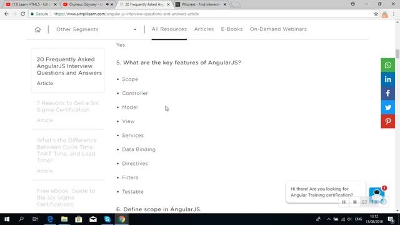Open the Cycle Time, TAKT Time article
This screenshot has height=225, width=400.
click(x=67, y=150)
